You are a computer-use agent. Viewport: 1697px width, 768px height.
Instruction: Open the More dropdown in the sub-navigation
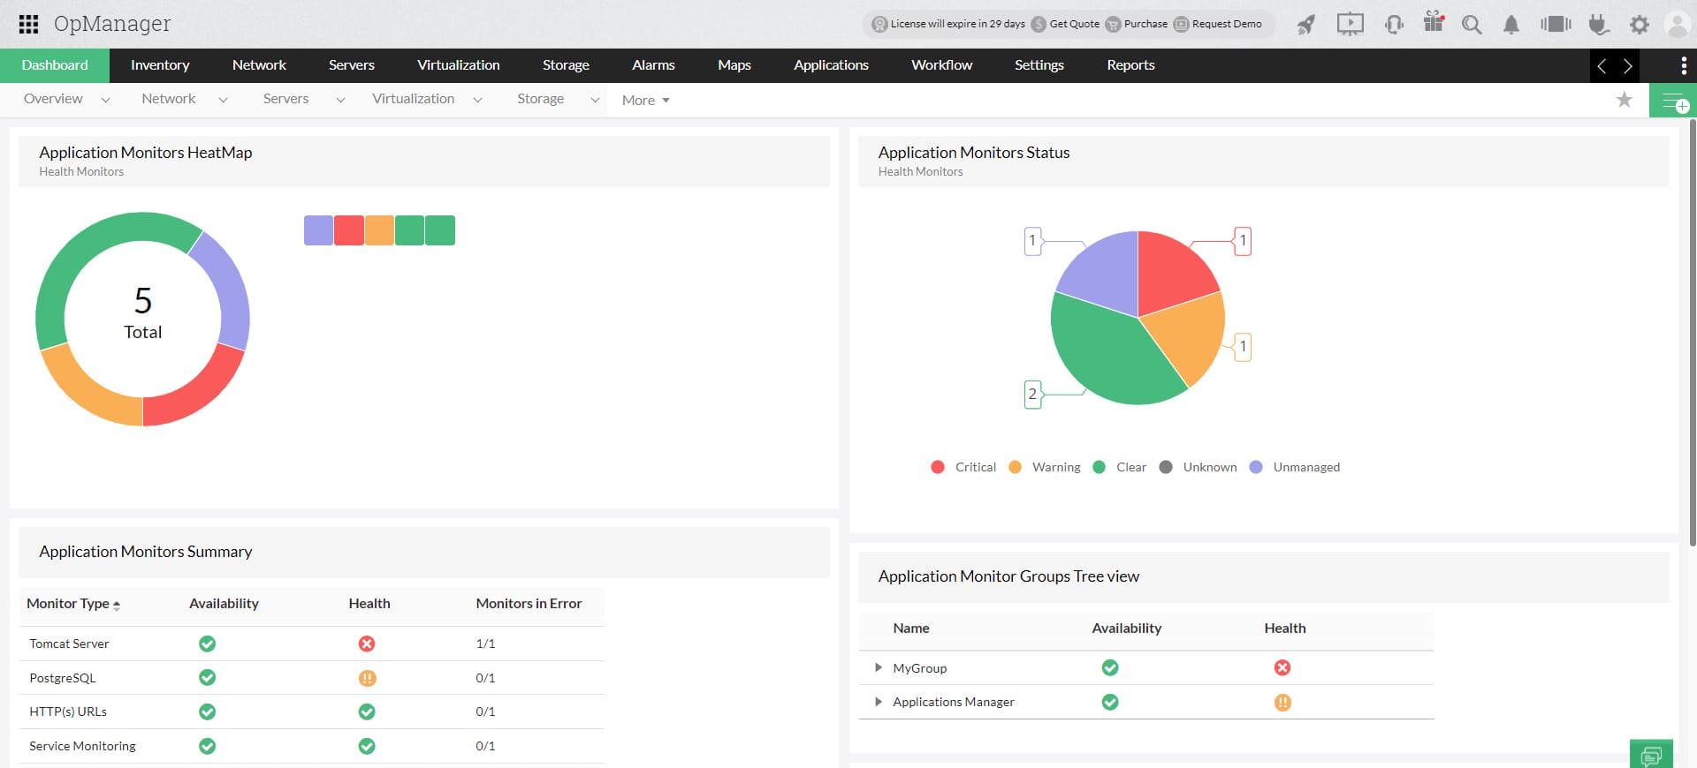[x=645, y=101]
